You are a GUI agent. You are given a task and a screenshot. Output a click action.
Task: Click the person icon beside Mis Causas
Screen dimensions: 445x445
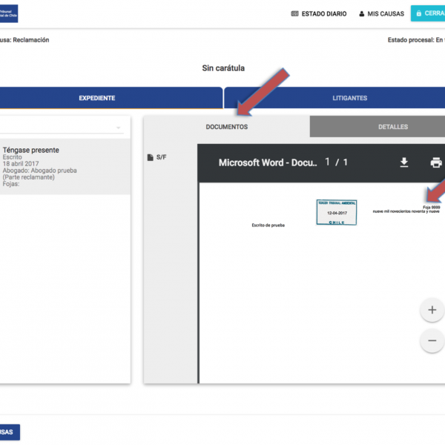coord(362,13)
